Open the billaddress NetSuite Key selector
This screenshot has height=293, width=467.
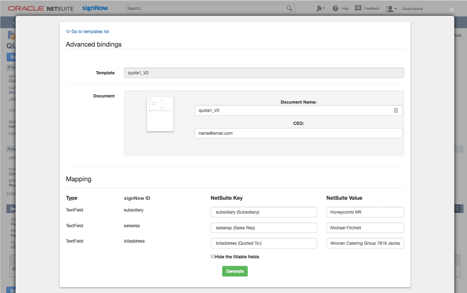pyautogui.click(x=264, y=243)
